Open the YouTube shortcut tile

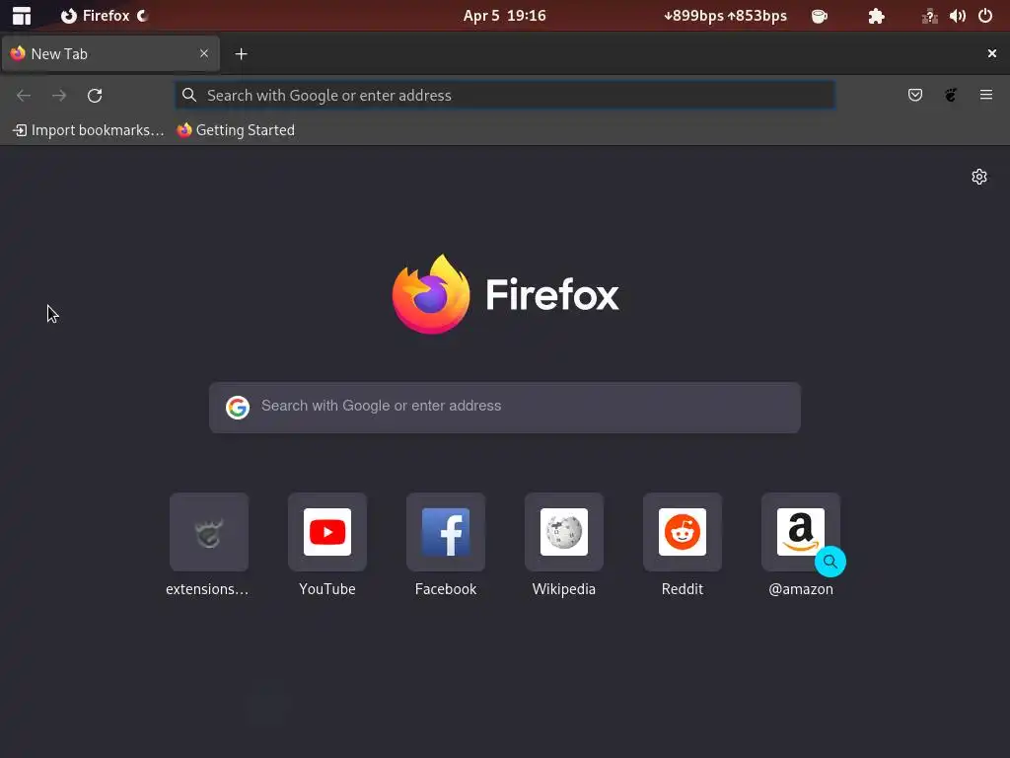coord(327,532)
